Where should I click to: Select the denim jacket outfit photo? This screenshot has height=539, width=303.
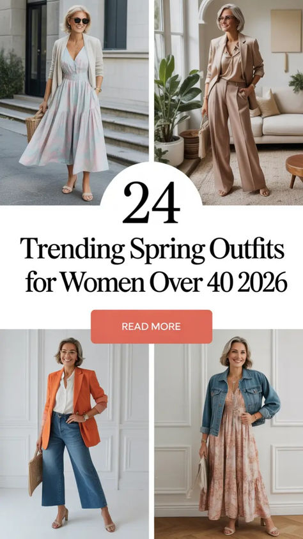(x=229, y=434)
